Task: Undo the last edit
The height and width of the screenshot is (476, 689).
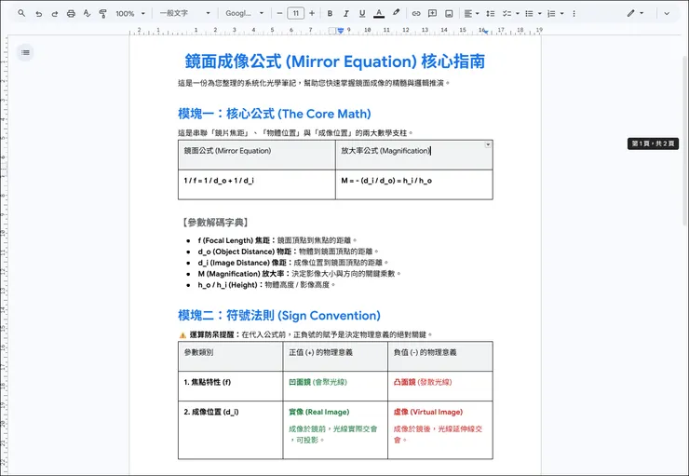Action: click(39, 14)
